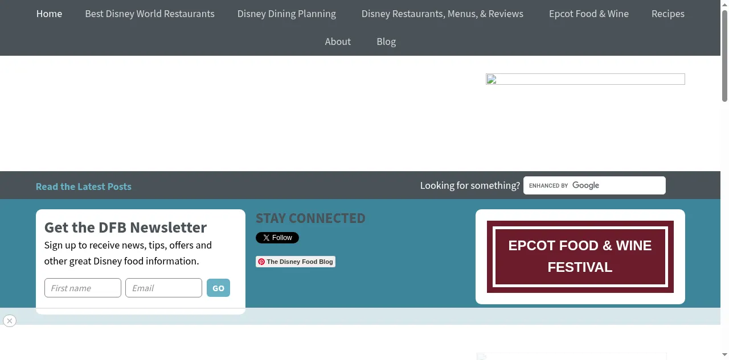
Task: Click the Looking for something? label
Action: 470,185
